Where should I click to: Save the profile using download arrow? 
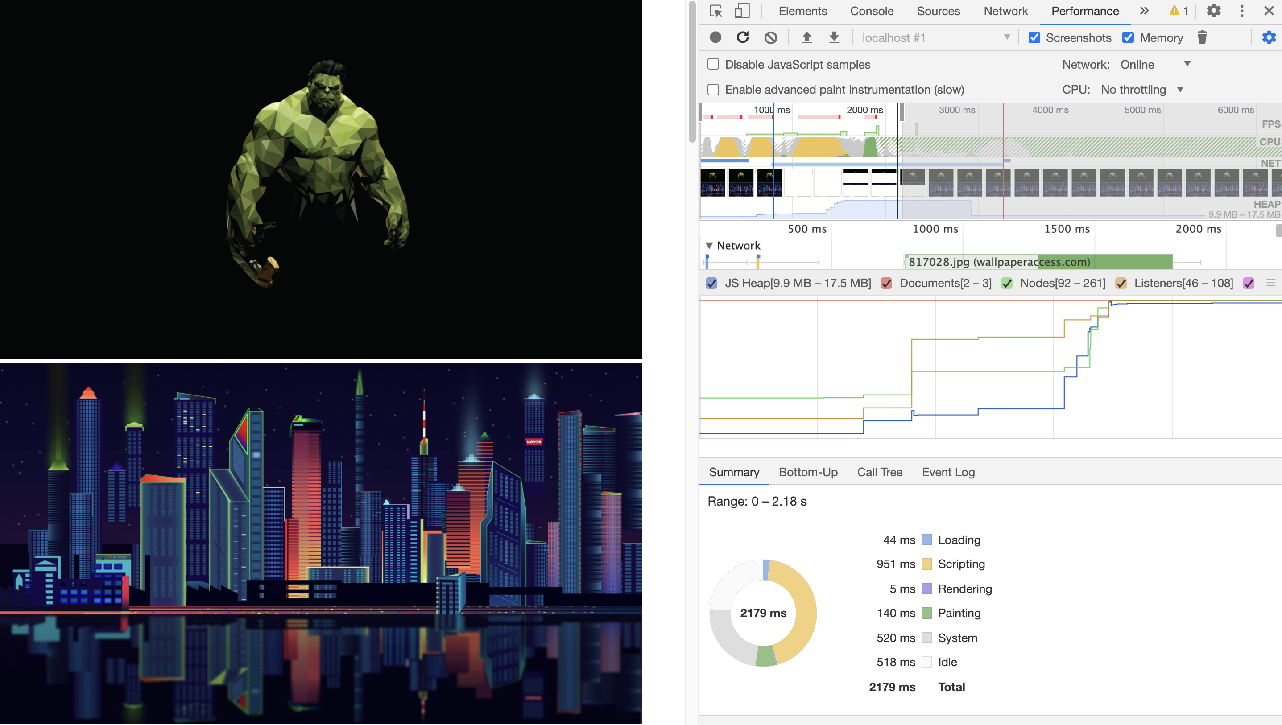pyautogui.click(x=834, y=37)
